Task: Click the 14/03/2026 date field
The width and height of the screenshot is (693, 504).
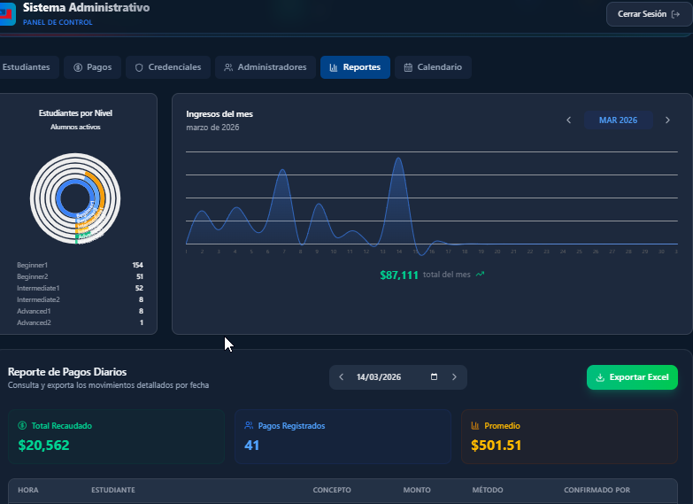Action: tap(397, 377)
